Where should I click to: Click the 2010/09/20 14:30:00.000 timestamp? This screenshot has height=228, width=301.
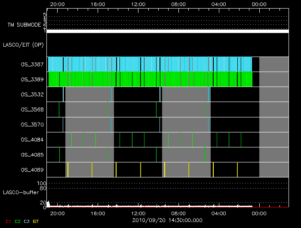(x=167, y=219)
